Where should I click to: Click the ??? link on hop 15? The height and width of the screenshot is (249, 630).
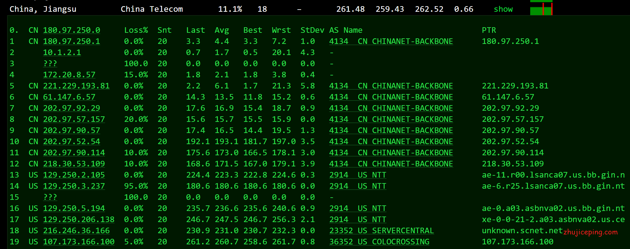[50, 197]
